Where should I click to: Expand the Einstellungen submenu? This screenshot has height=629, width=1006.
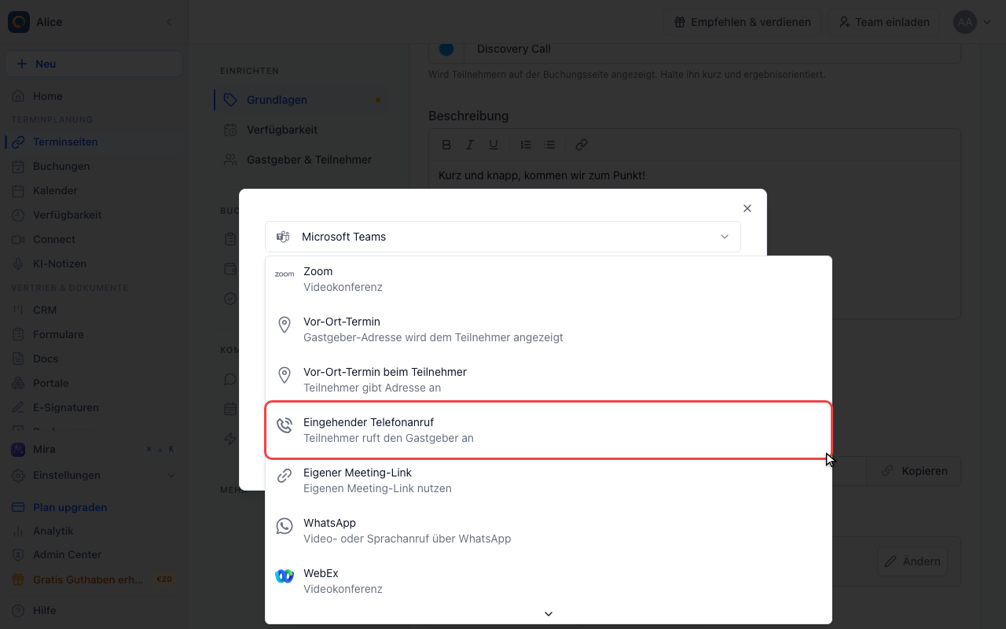tap(172, 475)
